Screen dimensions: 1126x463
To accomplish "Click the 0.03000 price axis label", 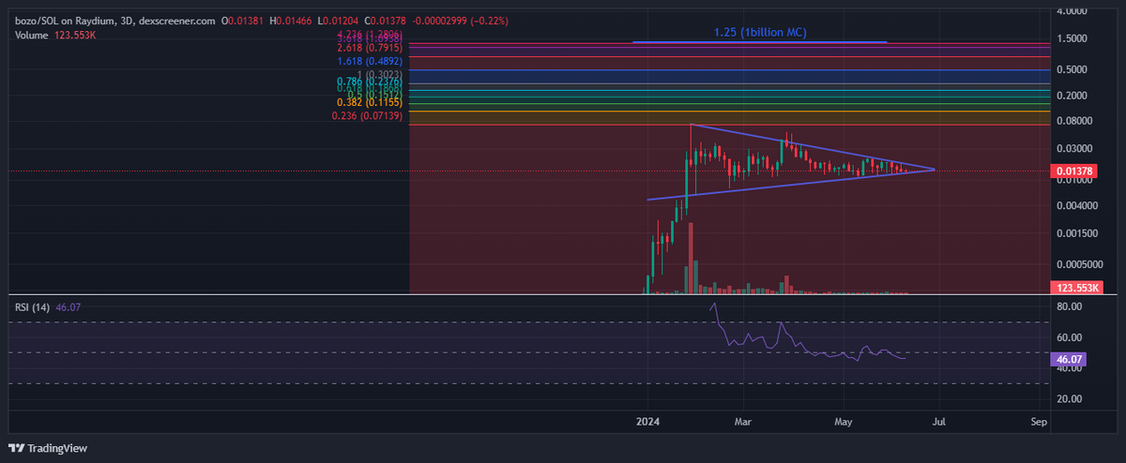I will (1074, 148).
